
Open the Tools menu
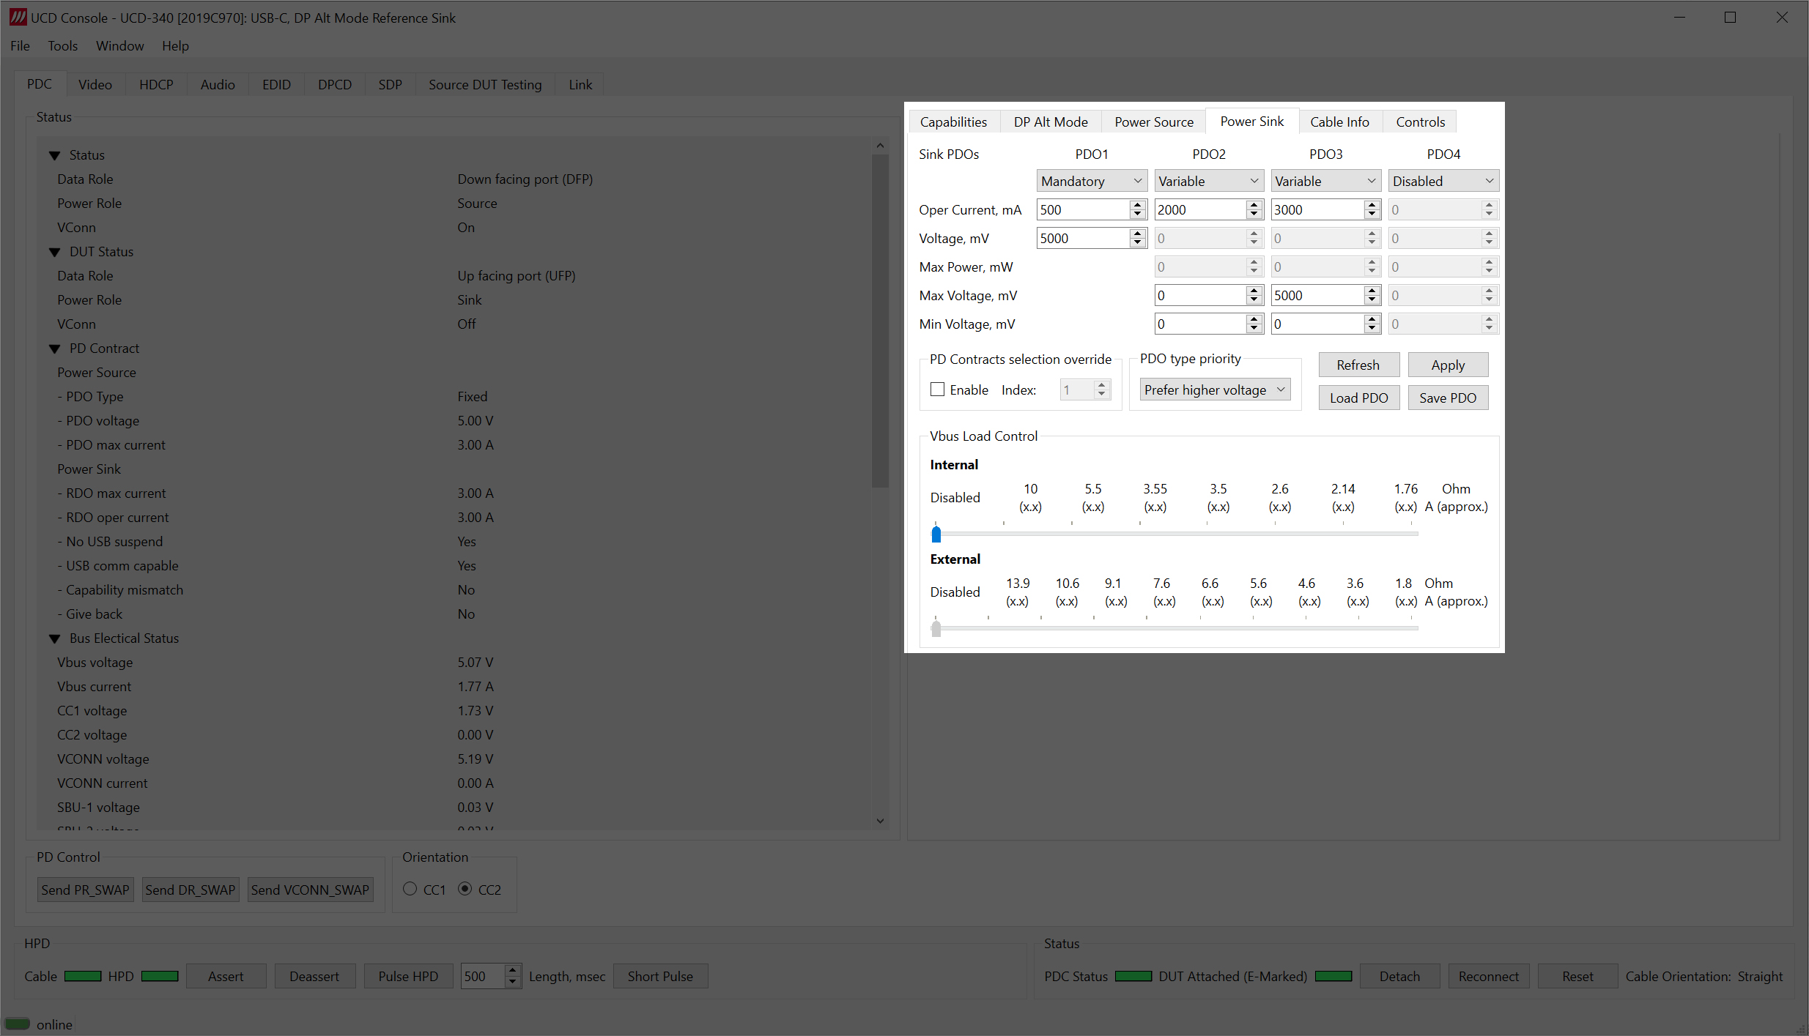coord(62,45)
